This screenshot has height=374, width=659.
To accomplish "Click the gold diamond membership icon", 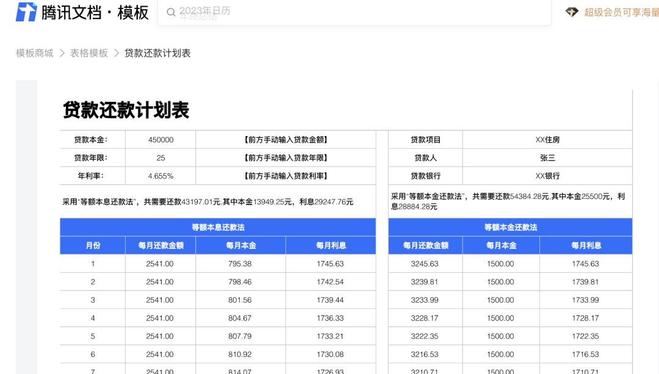I will [x=572, y=12].
